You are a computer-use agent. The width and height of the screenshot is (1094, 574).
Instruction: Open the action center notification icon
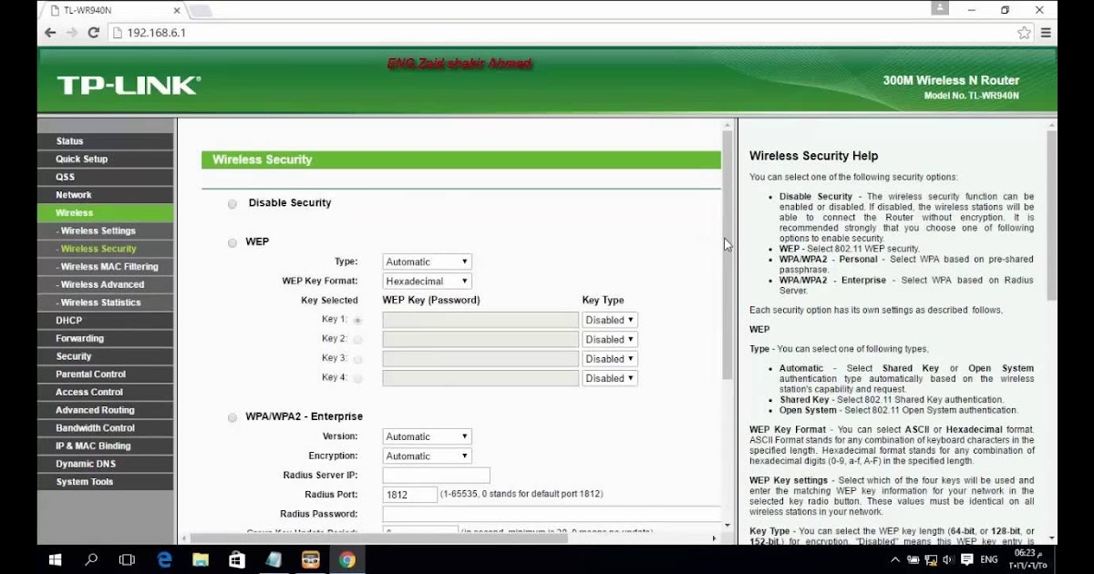tap(967, 559)
